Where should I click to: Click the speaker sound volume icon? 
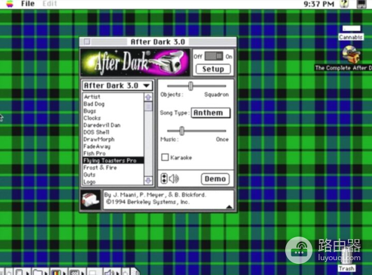[x=174, y=179]
